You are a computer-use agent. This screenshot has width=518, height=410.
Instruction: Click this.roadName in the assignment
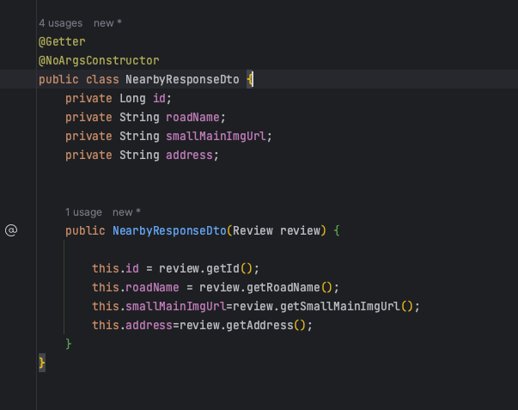136,287
